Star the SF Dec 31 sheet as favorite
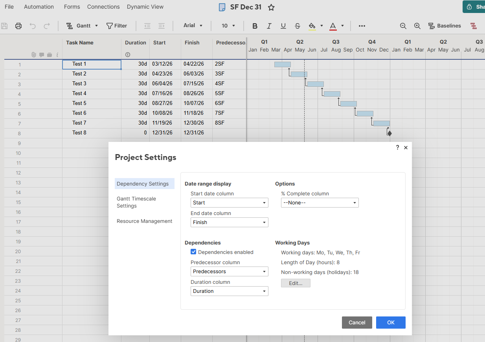485x342 pixels. coord(271,7)
